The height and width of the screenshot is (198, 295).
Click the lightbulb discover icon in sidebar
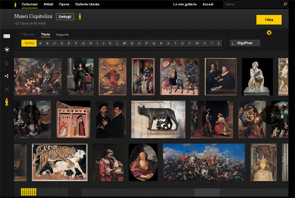(x=6, y=50)
